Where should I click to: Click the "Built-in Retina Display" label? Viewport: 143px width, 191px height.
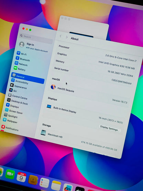coord(65,110)
